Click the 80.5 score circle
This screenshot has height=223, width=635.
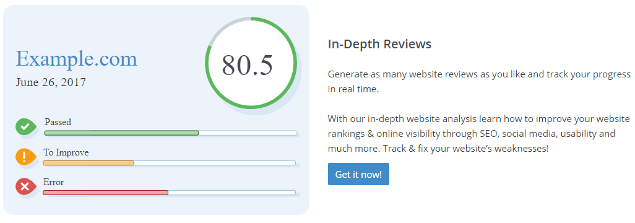[251, 63]
